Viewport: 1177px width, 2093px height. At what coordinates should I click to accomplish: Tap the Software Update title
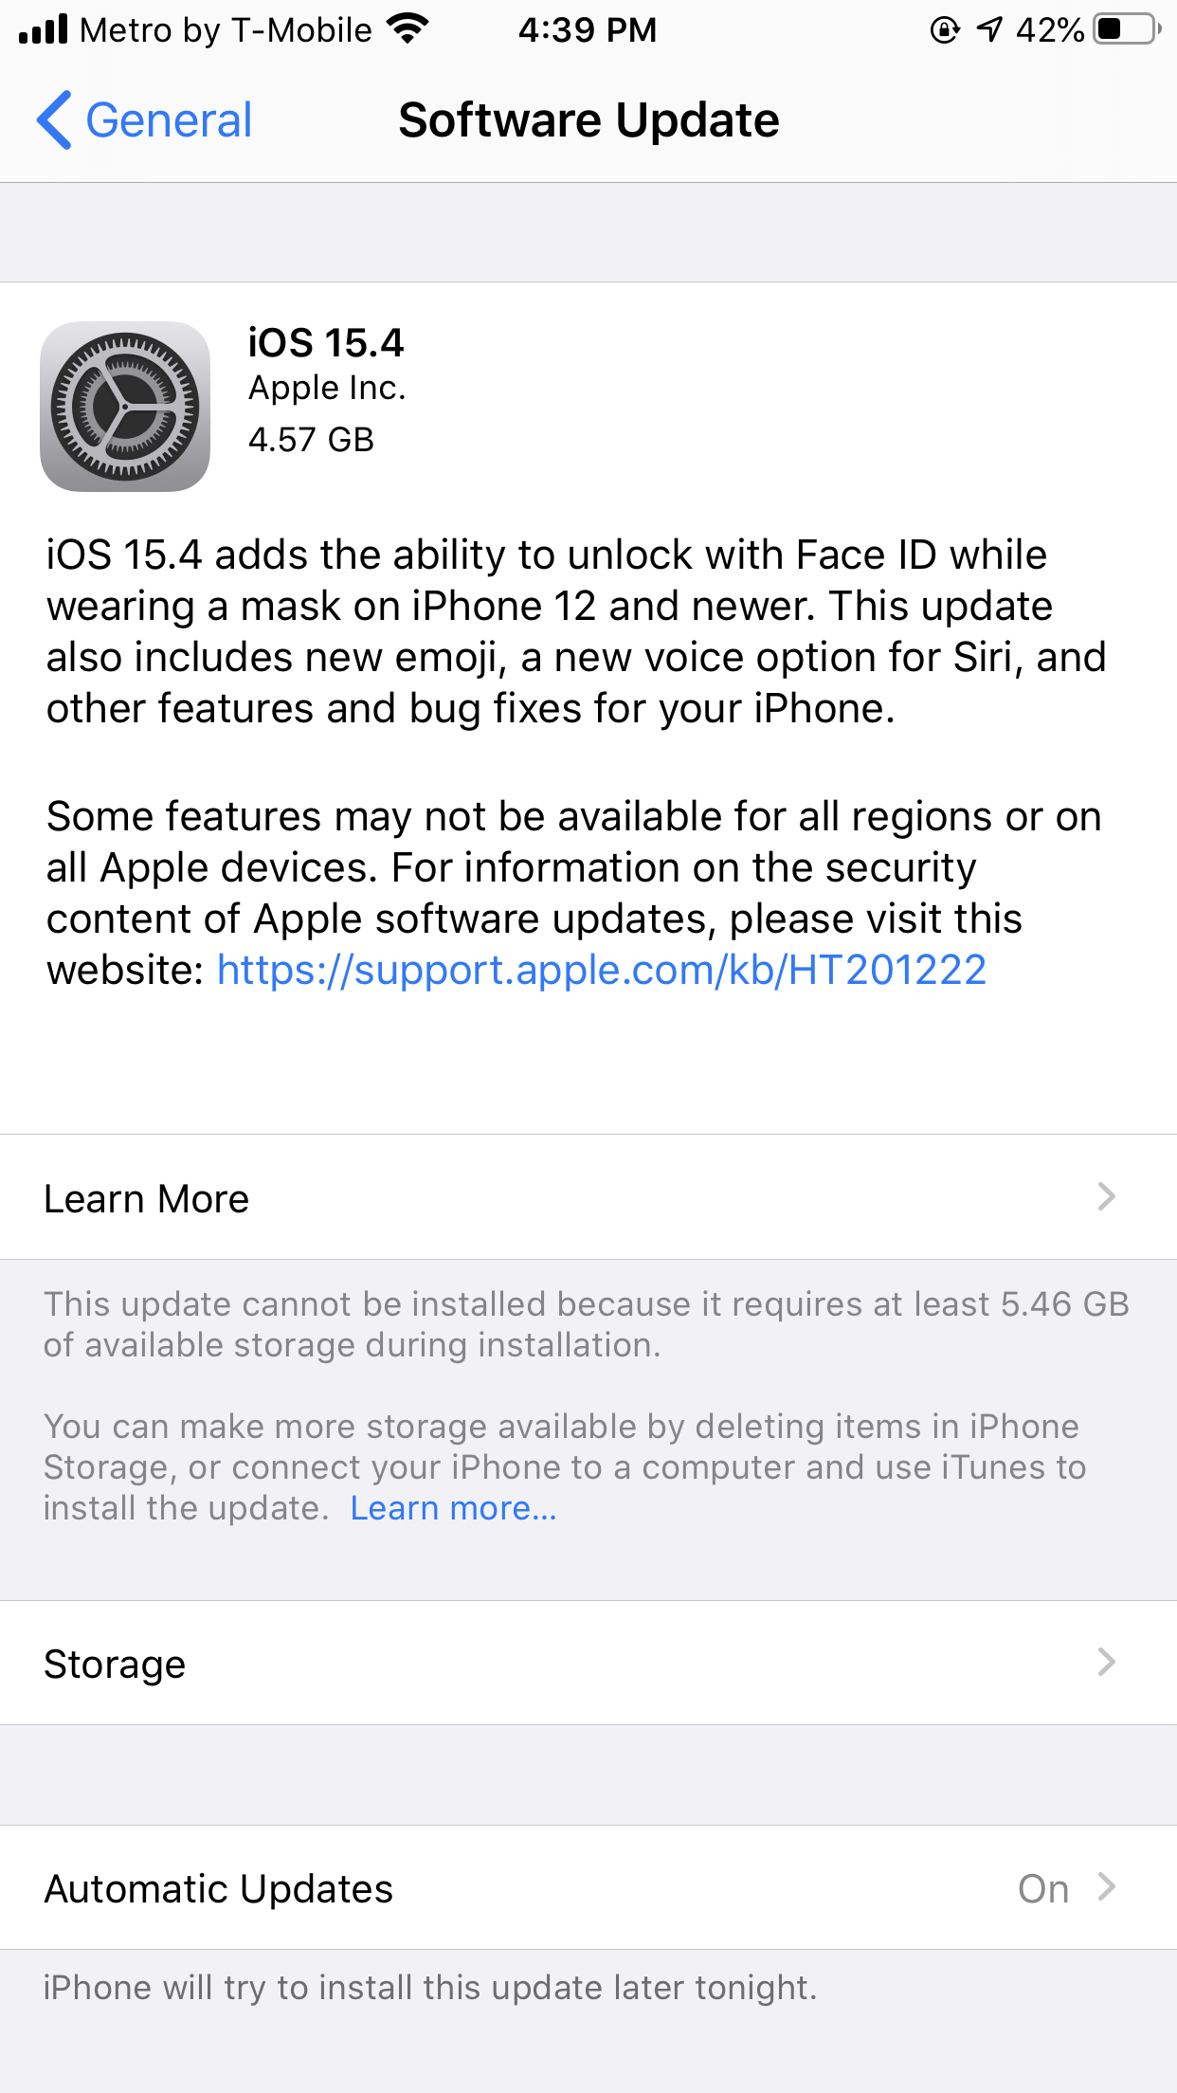point(588,120)
